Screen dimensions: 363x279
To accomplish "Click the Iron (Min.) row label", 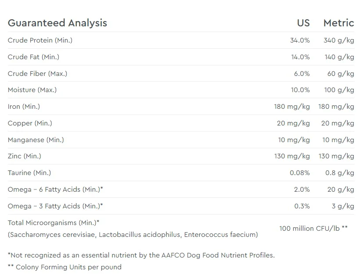I will [24, 107].
